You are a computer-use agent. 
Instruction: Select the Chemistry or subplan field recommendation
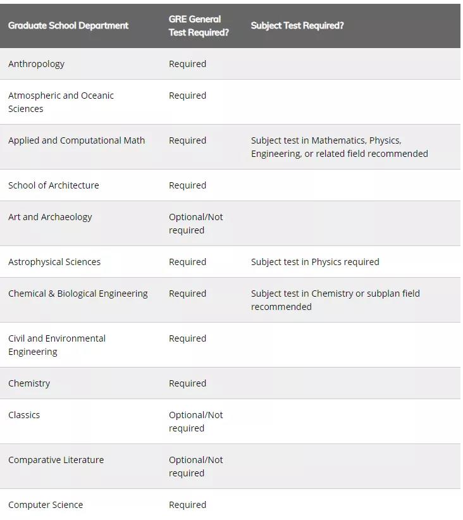coord(335,300)
